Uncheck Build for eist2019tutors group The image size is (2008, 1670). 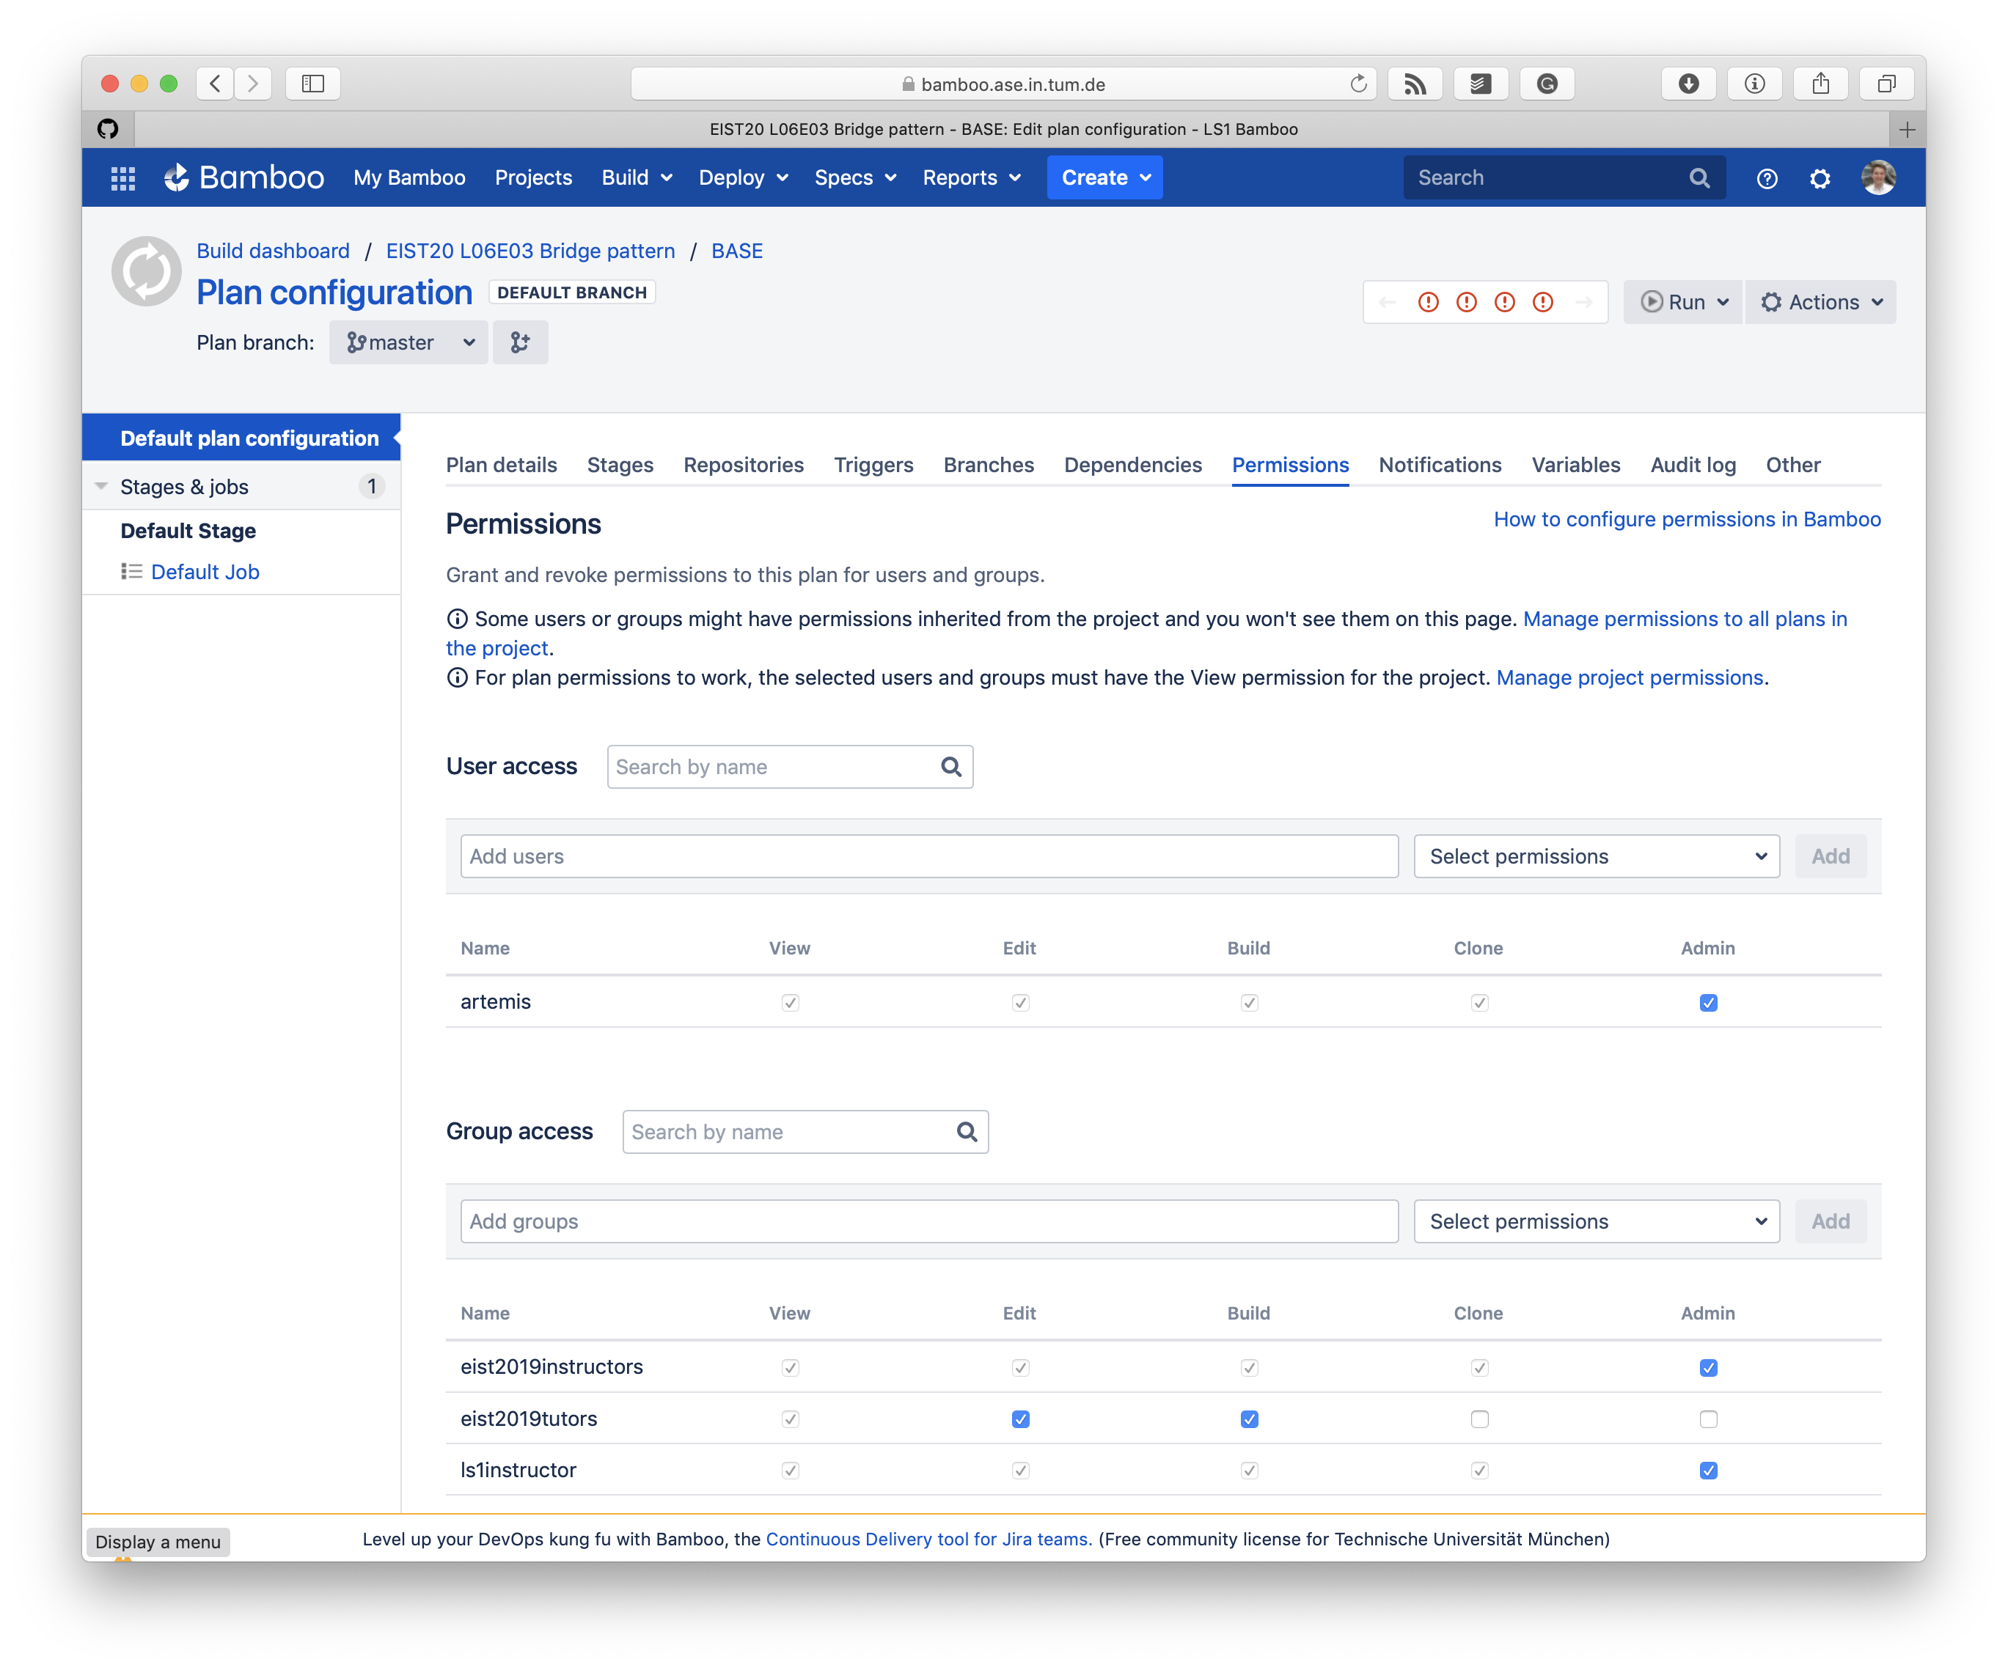(1249, 1419)
